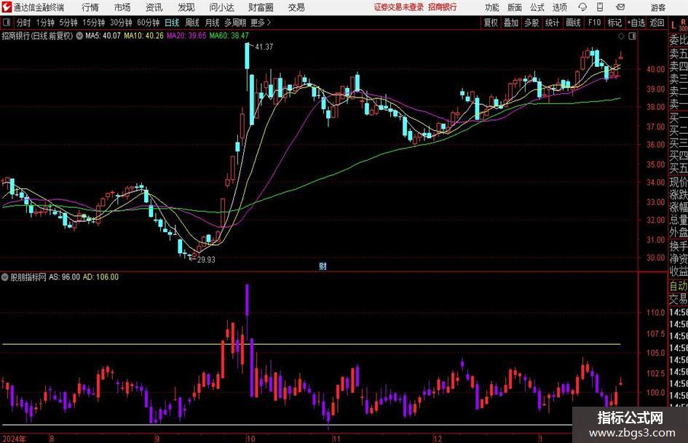Switch to the 60分钟 period tab
The image size is (688, 443).
pos(148,23)
